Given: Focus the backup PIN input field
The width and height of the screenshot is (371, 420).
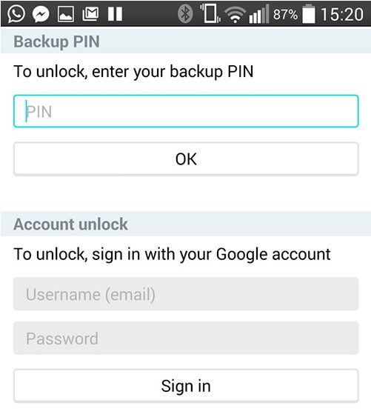Looking at the screenshot, I should point(186,111).
